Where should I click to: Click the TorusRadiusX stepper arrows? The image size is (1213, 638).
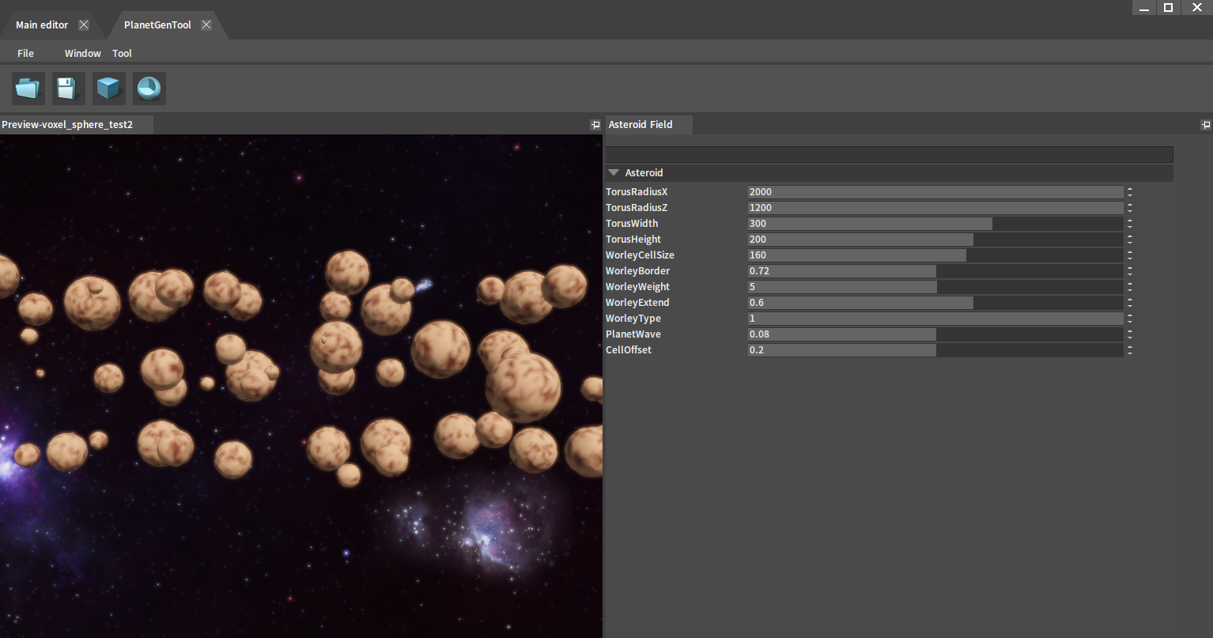(x=1130, y=192)
